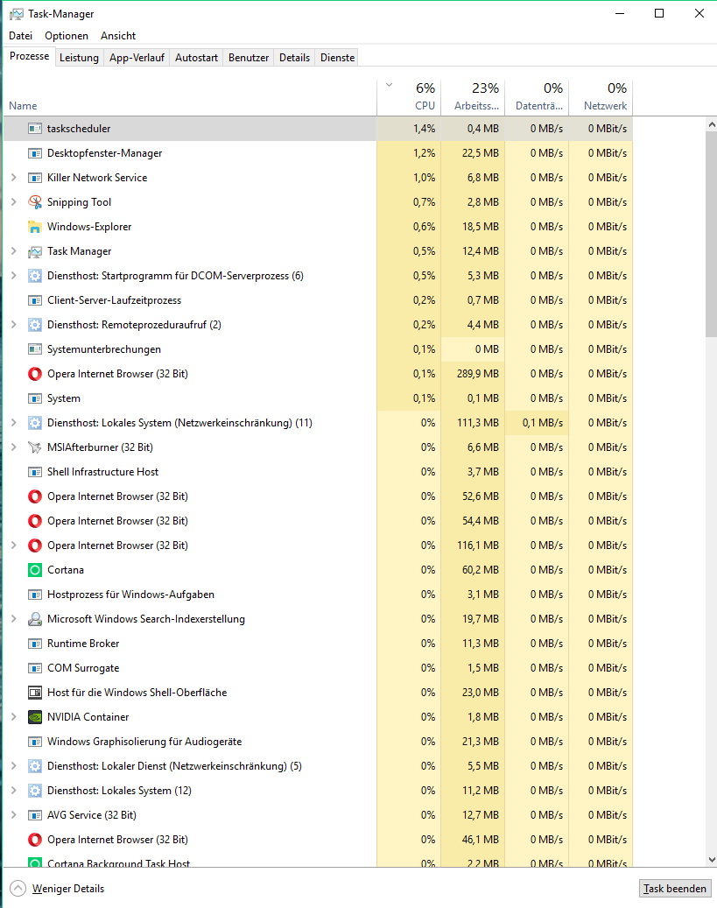The image size is (717, 908).
Task: Sort by the Arbeitsspeicher column header
Action: [473, 96]
